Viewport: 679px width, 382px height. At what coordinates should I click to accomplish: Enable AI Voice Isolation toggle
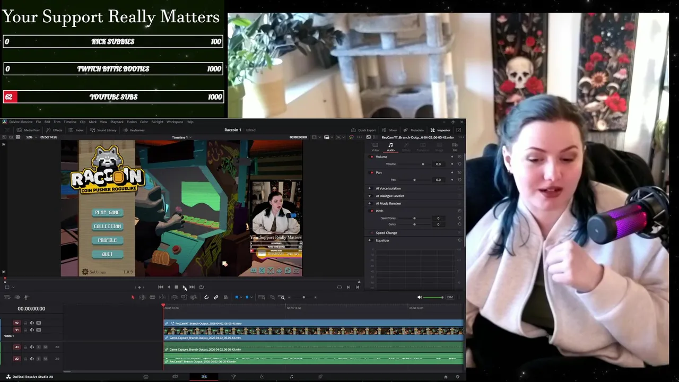click(370, 188)
